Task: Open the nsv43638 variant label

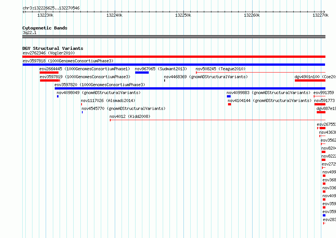Action: tap(327, 132)
